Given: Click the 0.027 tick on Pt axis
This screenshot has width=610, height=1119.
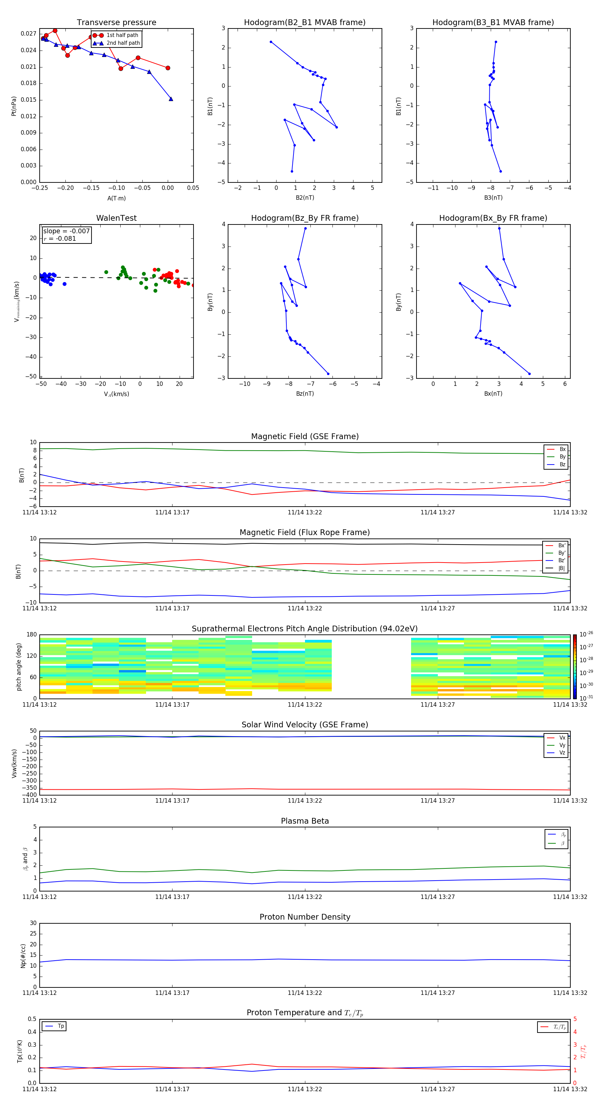Looking at the screenshot, I should coord(28,34).
